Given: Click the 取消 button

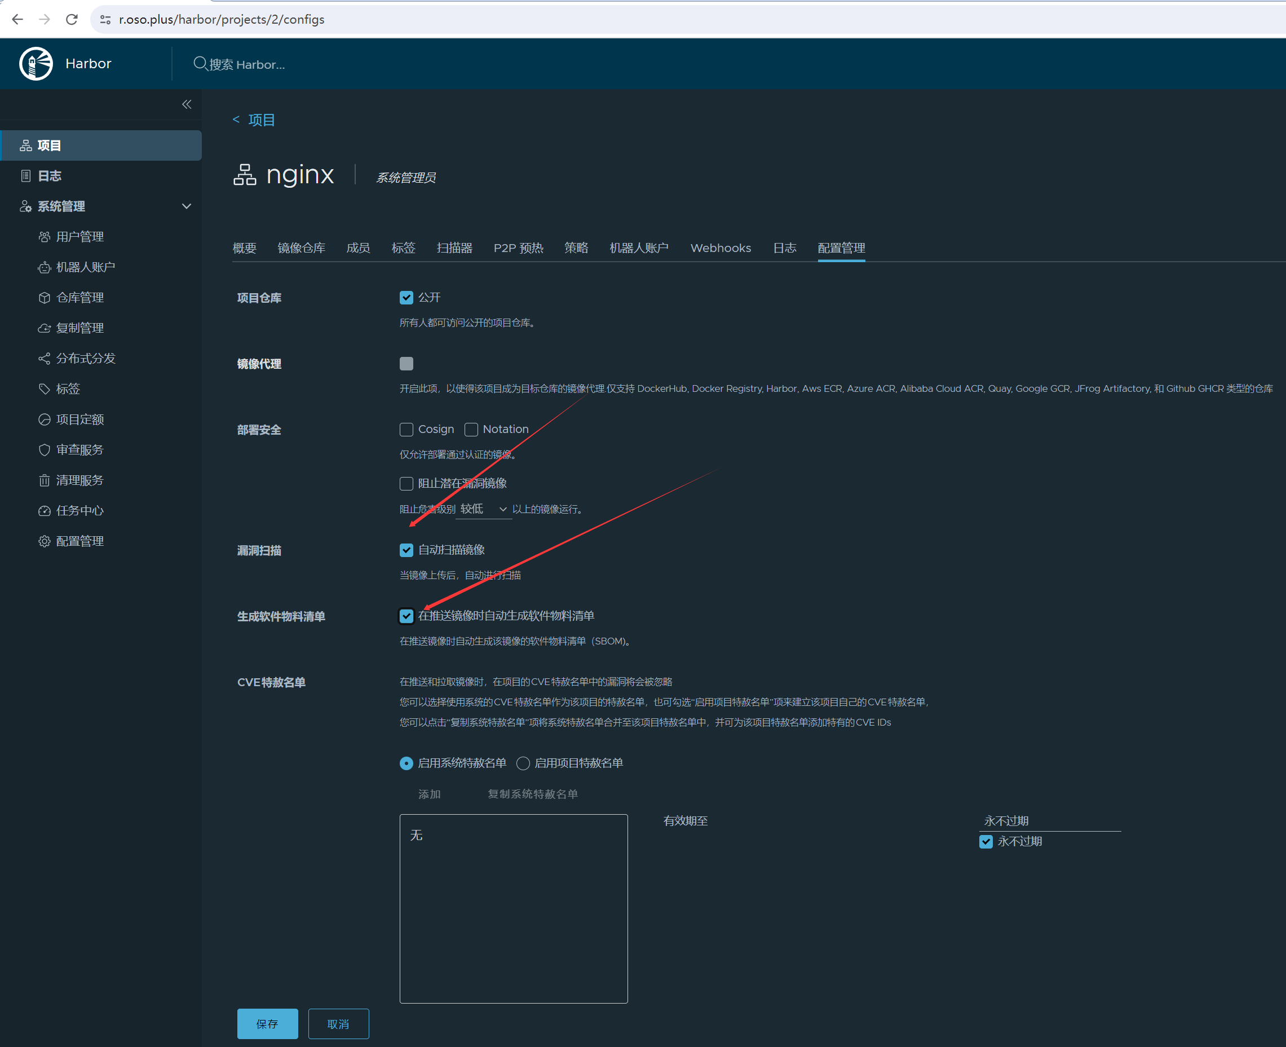Looking at the screenshot, I should coord(338,1023).
